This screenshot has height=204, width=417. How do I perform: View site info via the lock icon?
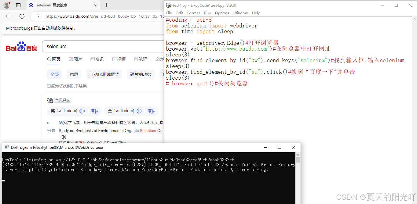click(x=38, y=16)
